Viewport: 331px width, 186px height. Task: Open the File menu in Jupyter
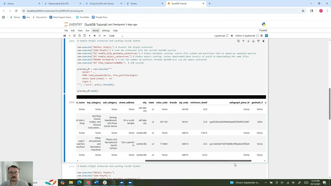[x=66, y=30]
